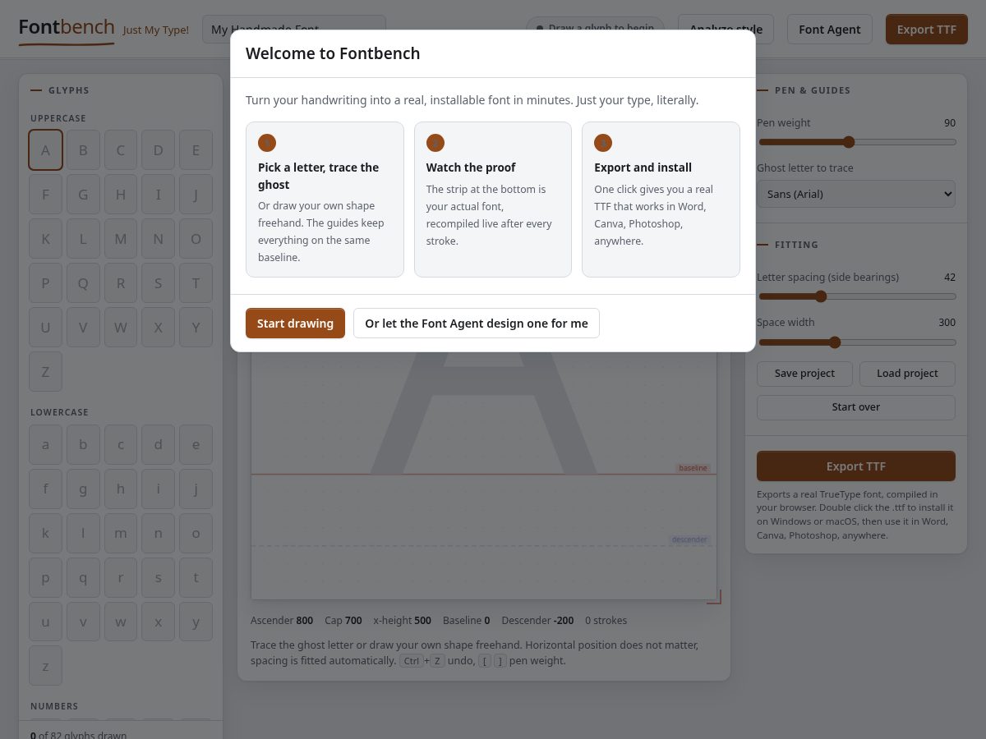This screenshot has width=986, height=739.
Task: Click the font name input field
Action: [x=294, y=30]
